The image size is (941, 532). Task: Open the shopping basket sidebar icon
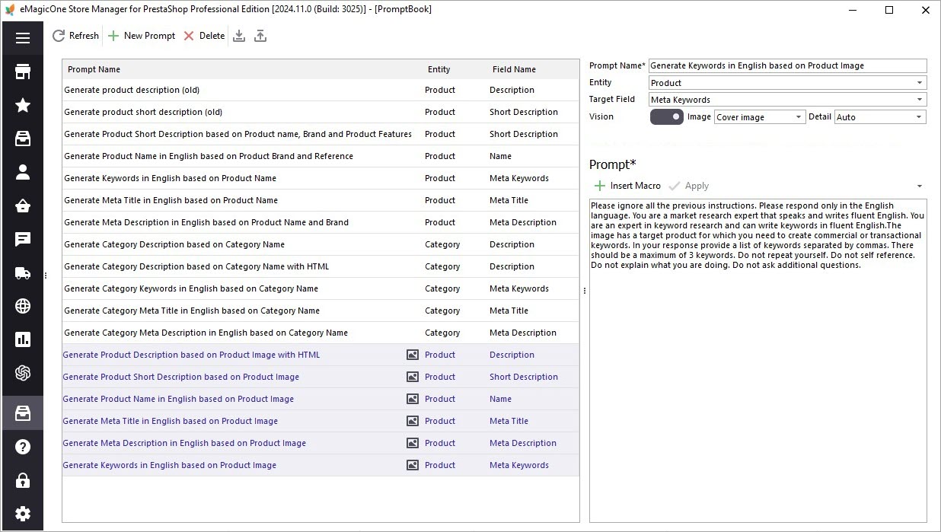[x=22, y=205]
